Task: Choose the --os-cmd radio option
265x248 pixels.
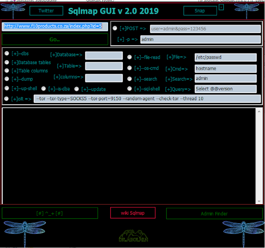Action: pos(130,68)
